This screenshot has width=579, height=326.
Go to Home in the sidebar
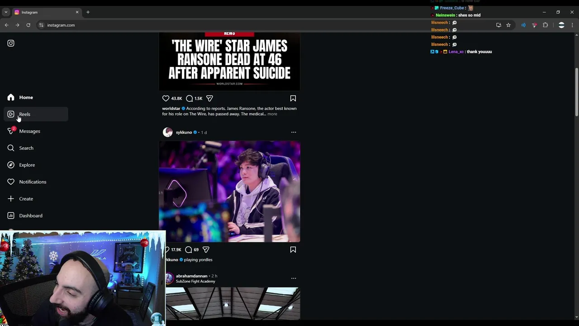coord(36,97)
